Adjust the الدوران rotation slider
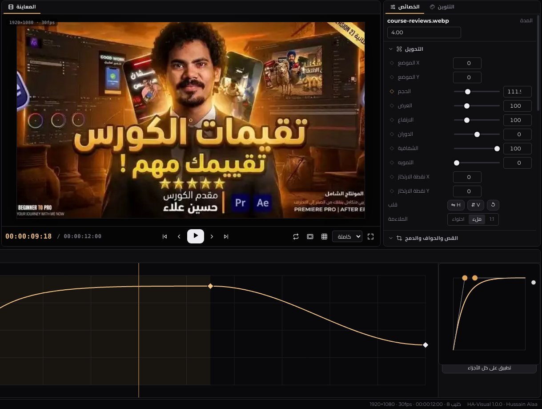Viewport: 542px width, 409px height. (x=477, y=134)
